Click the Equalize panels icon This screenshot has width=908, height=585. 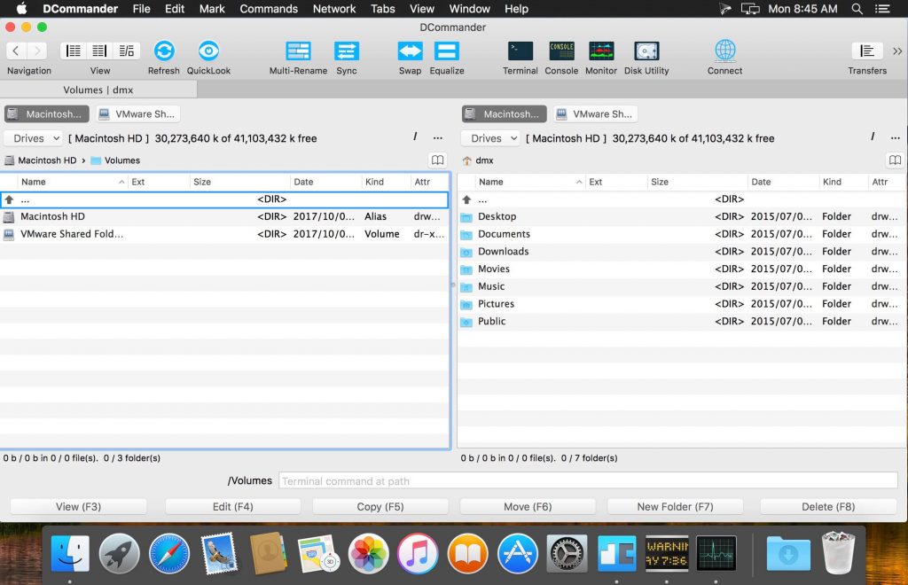tap(446, 51)
